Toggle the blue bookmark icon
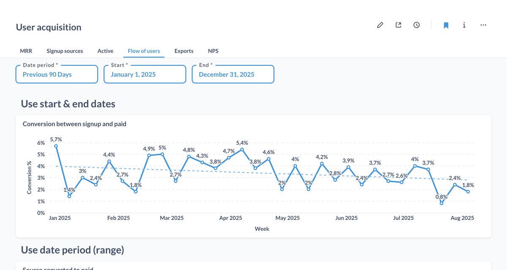Image resolution: width=507 pixels, height=270 pixels. pyautogui.click(x=446, y=25)
